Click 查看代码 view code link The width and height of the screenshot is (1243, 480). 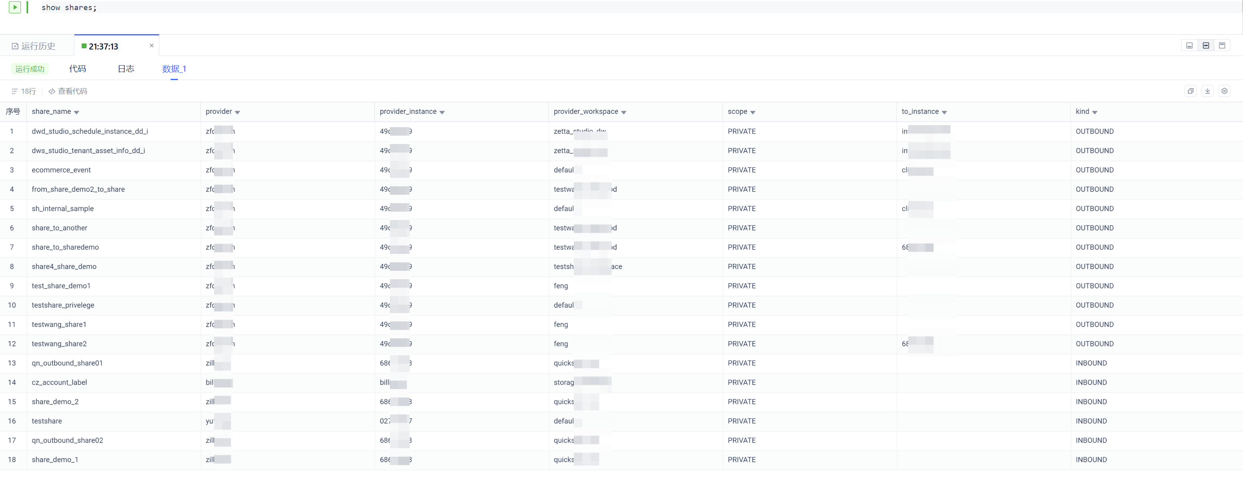pos(68,91)
